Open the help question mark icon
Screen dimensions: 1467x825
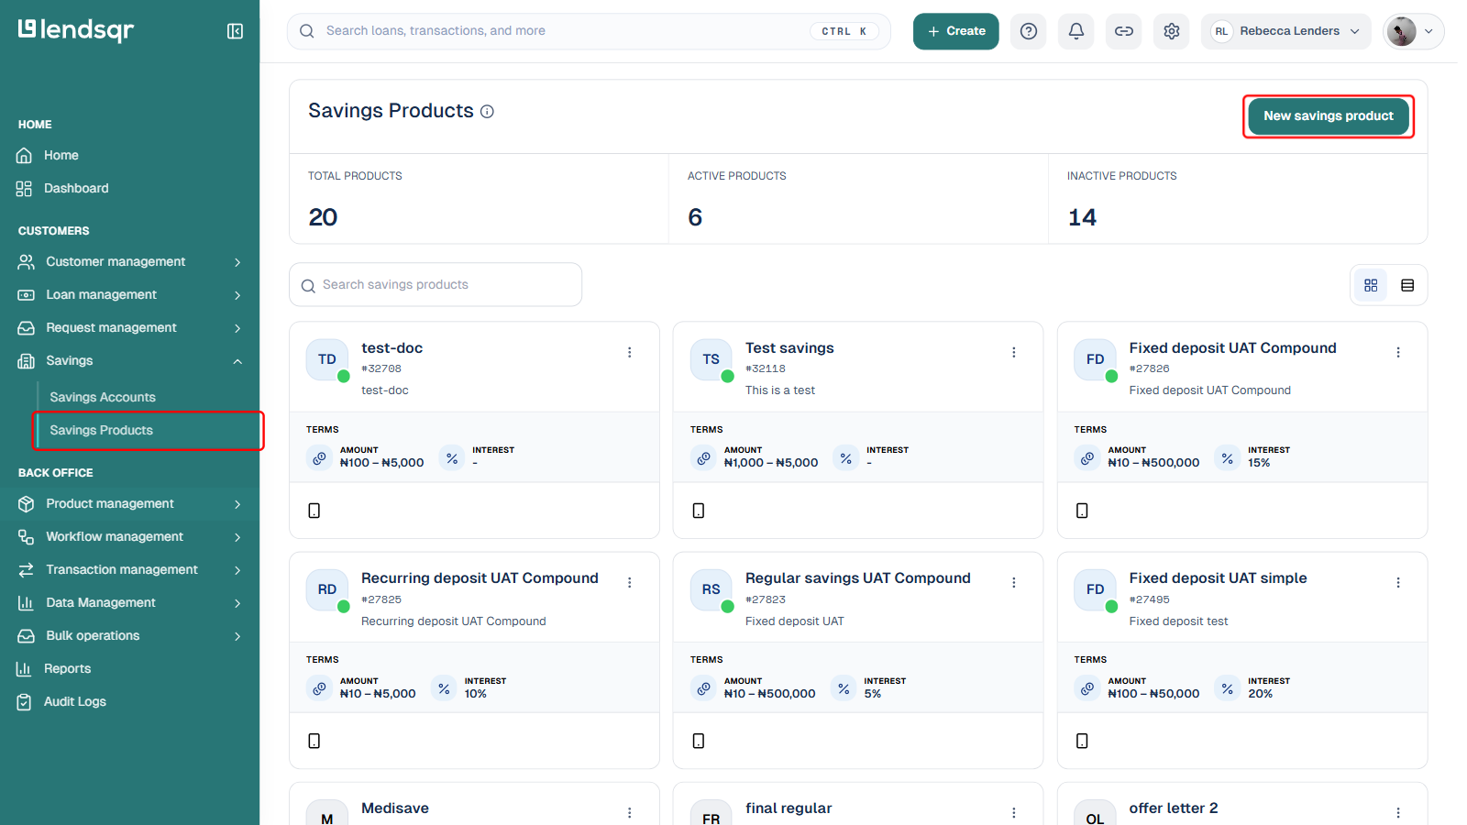1029,31
